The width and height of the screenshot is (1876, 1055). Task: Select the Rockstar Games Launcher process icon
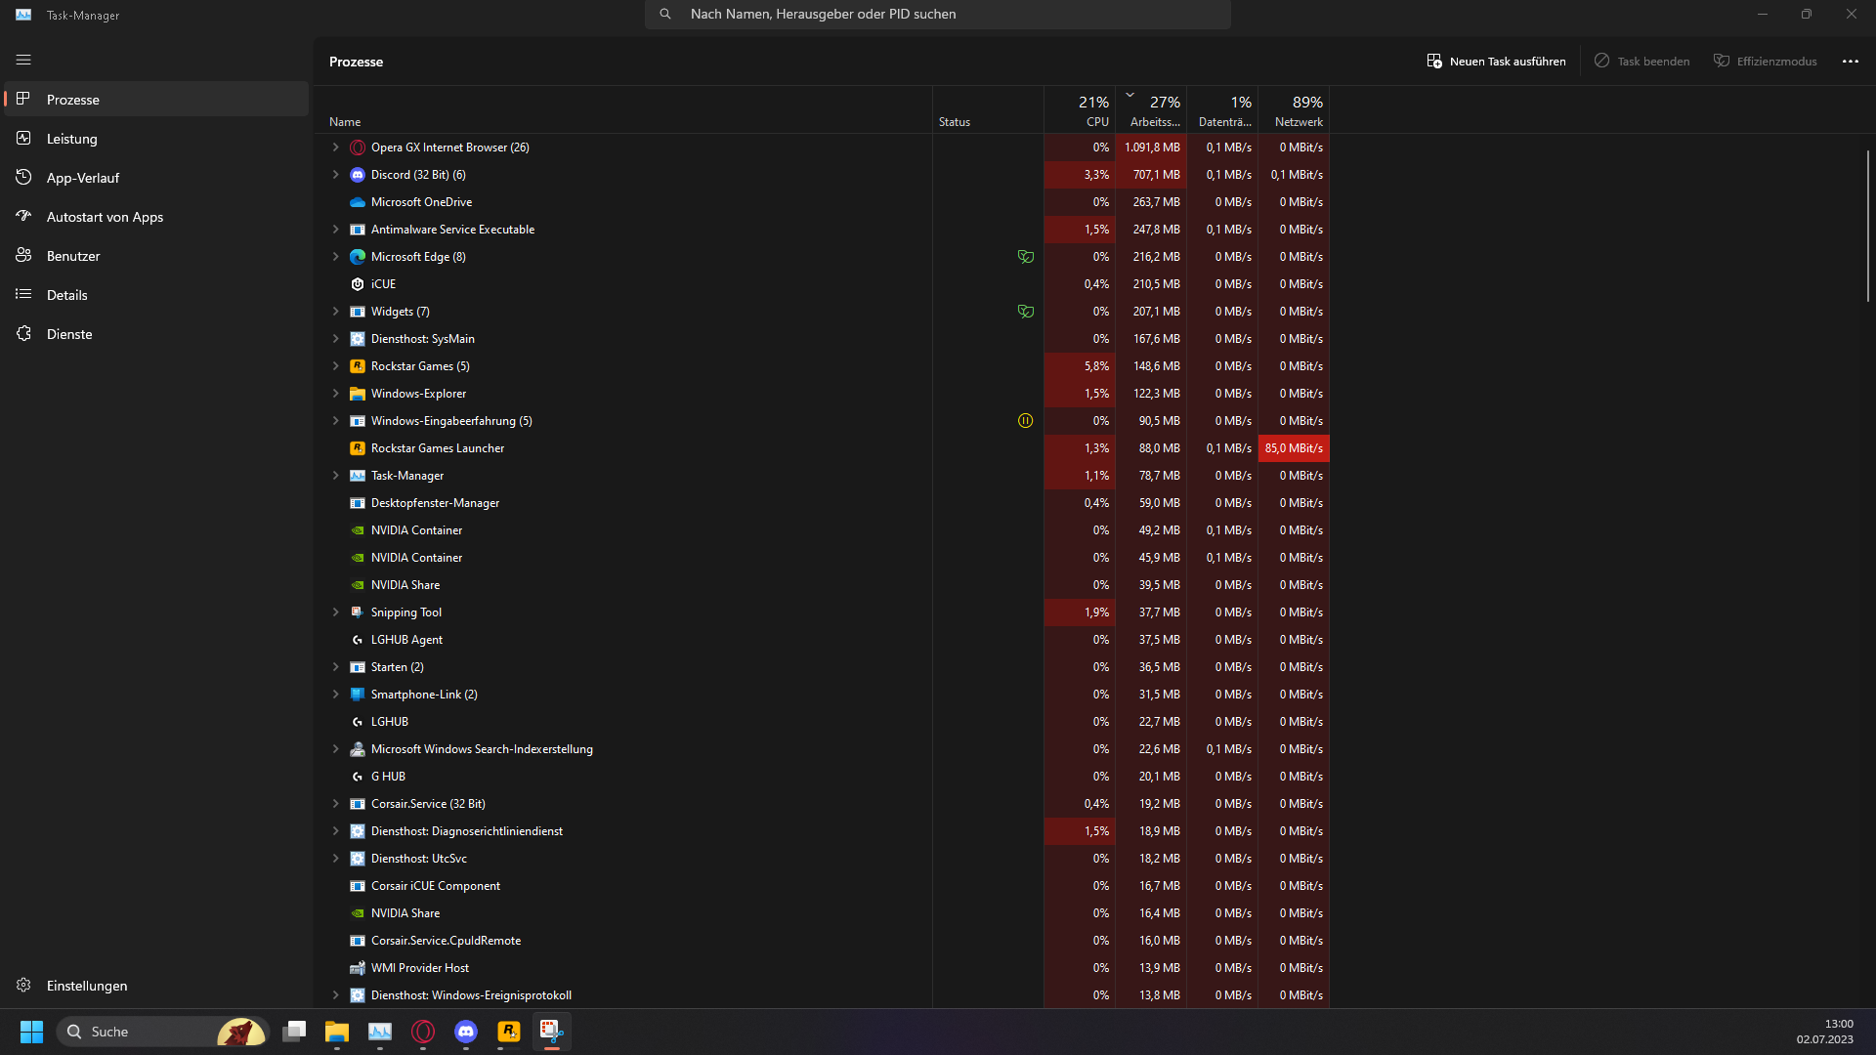tap(358, 448)
